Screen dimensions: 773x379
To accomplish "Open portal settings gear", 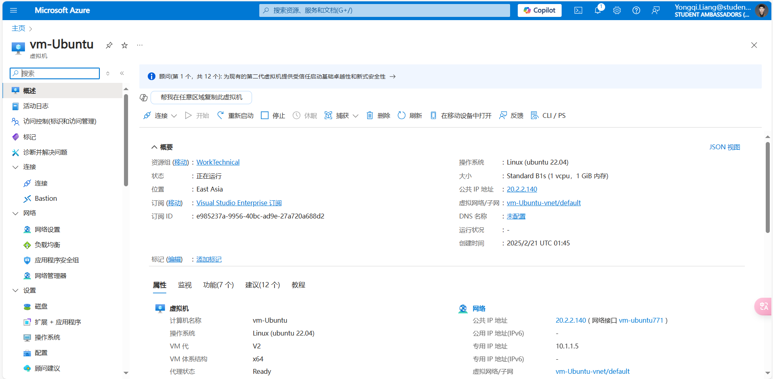I will 617,10.
